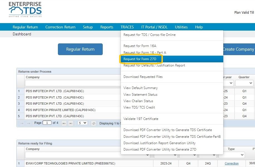The image size is (255, 167).
Task: Jump to last page in pager
Action: click(x=71, y=123)
